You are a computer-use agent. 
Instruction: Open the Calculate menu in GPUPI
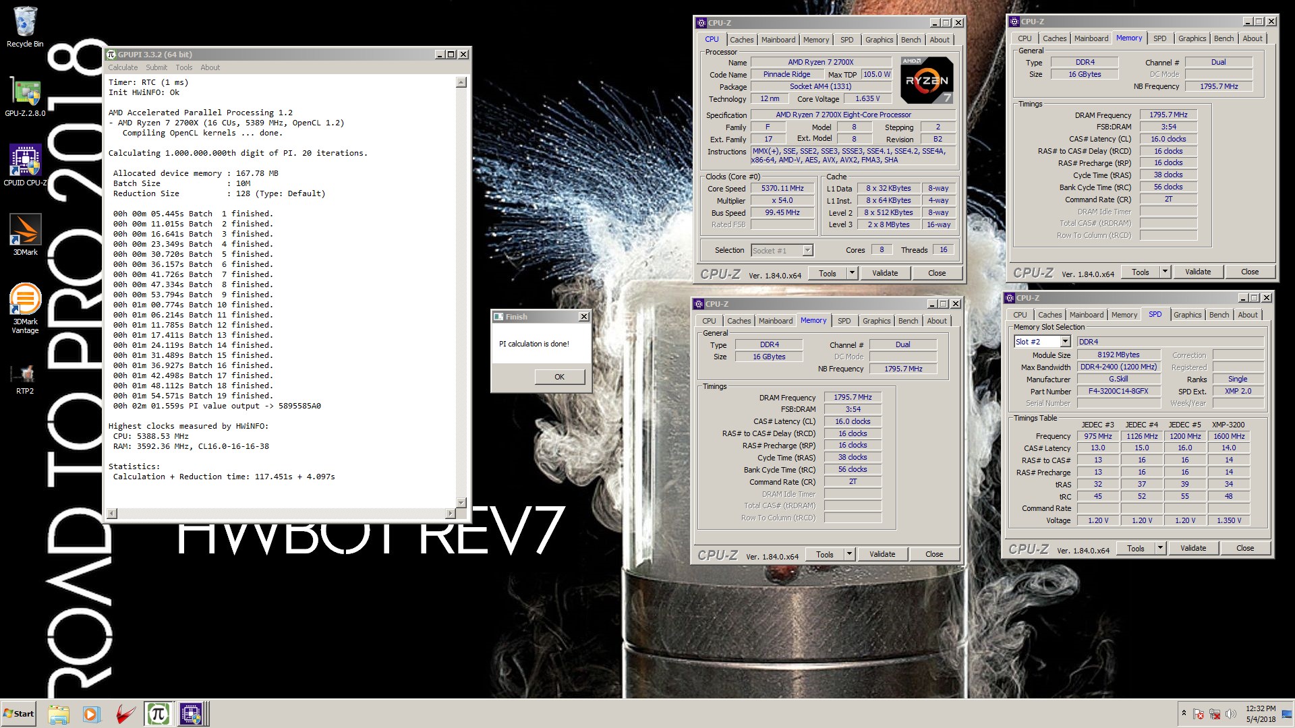point(123,67)
